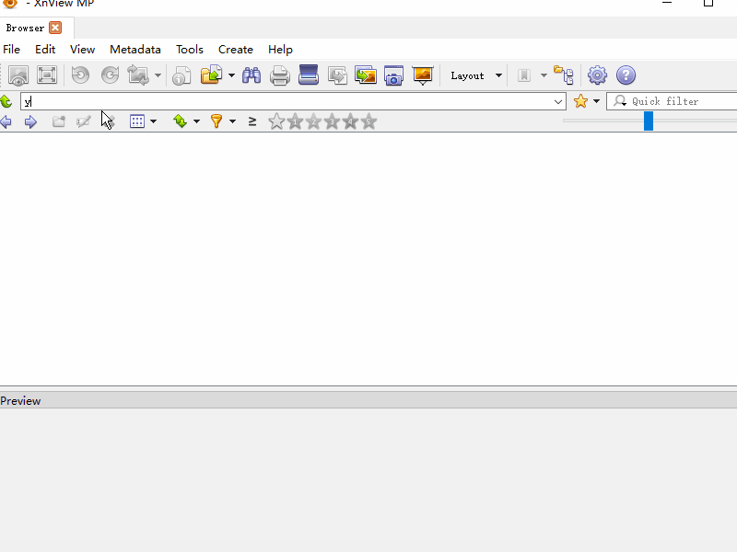Click the Fullscreen icon in toolbar

[47, 75]
